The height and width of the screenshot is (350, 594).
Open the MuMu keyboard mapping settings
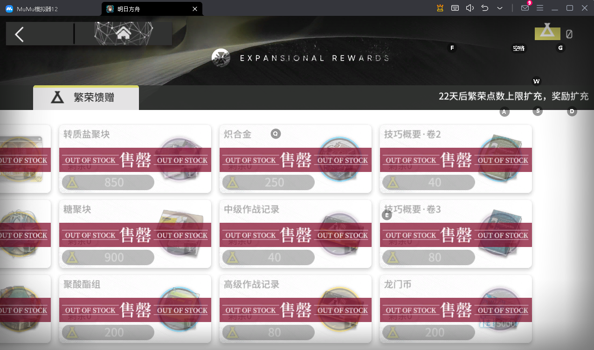pyautogui.click(x=455, y=8)
